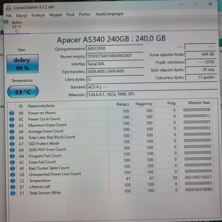Select the Power Cycle Count attribute name

click(44, 119)
